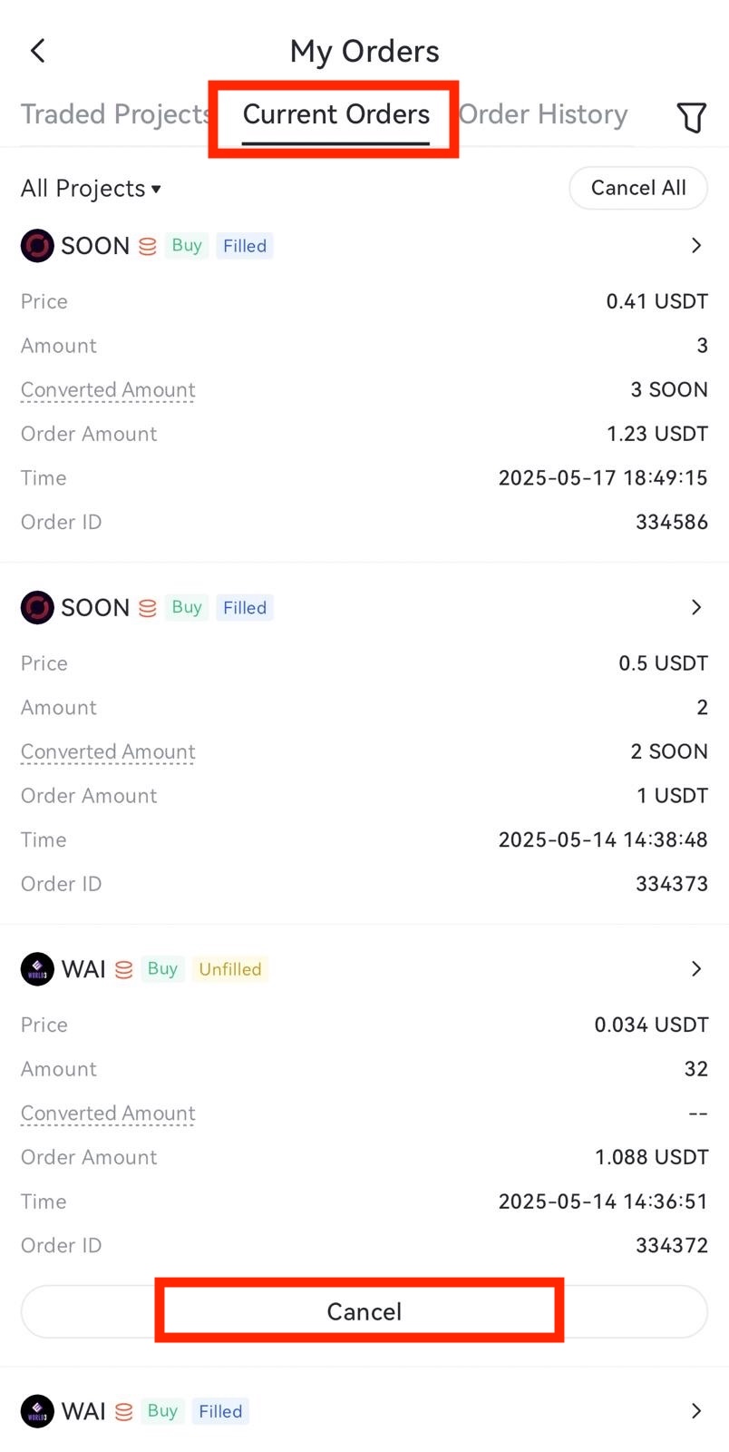Tap the Unfilled status badge

tap(230, 969)
